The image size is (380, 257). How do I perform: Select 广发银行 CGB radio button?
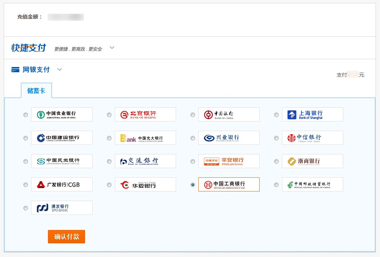26,185
